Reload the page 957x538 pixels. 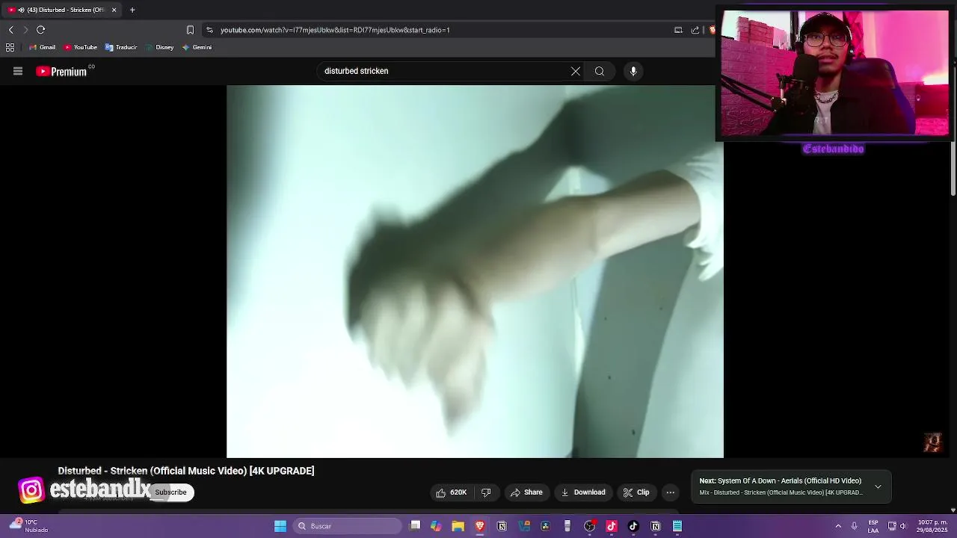tap(40, 30)
